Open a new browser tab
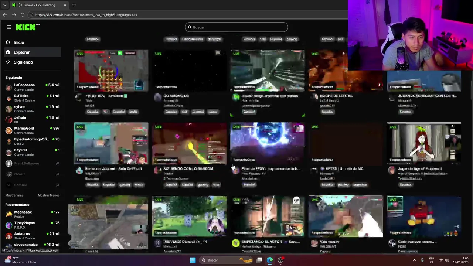This screenshot has width=473, height=266. [74, 5]
